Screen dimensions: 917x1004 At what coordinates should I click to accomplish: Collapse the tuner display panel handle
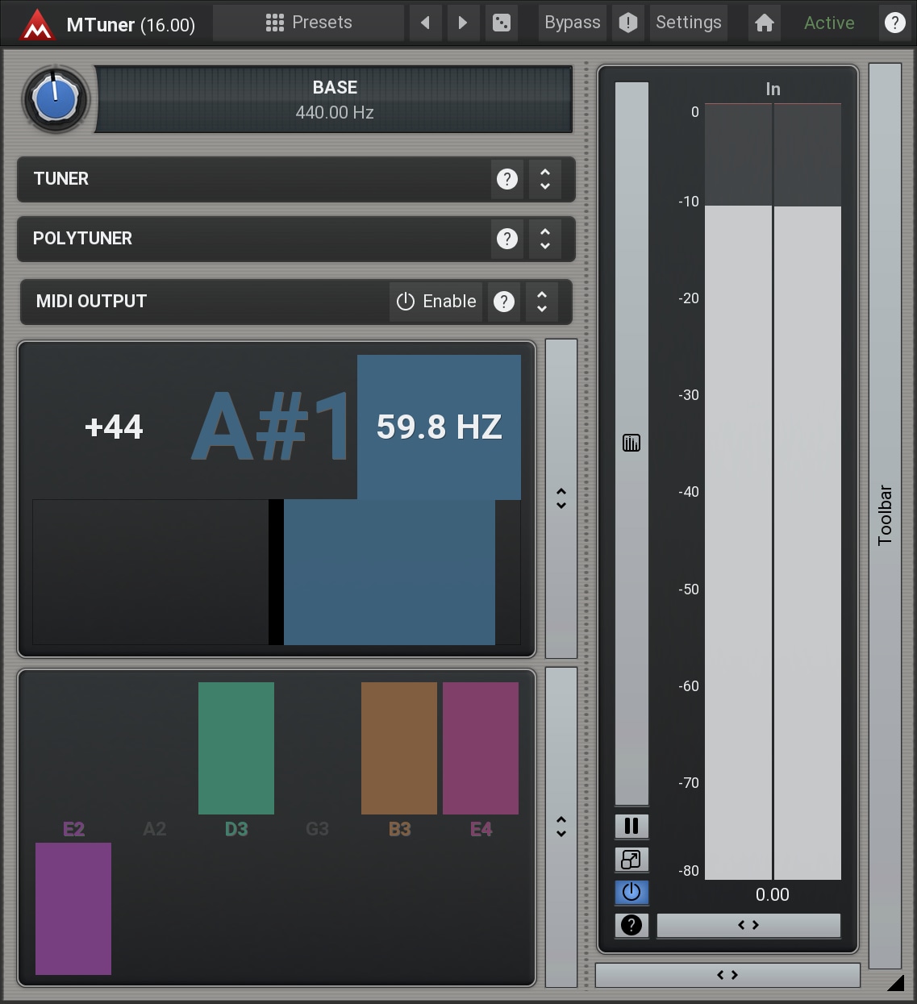pos(561,498)
